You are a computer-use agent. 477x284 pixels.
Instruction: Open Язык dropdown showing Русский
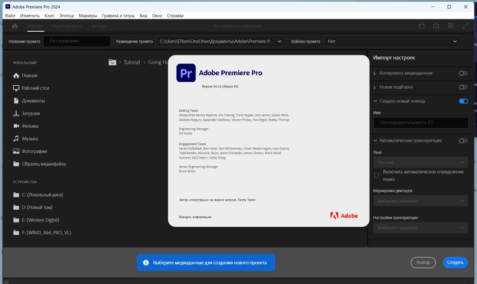(x=421, y=162)
